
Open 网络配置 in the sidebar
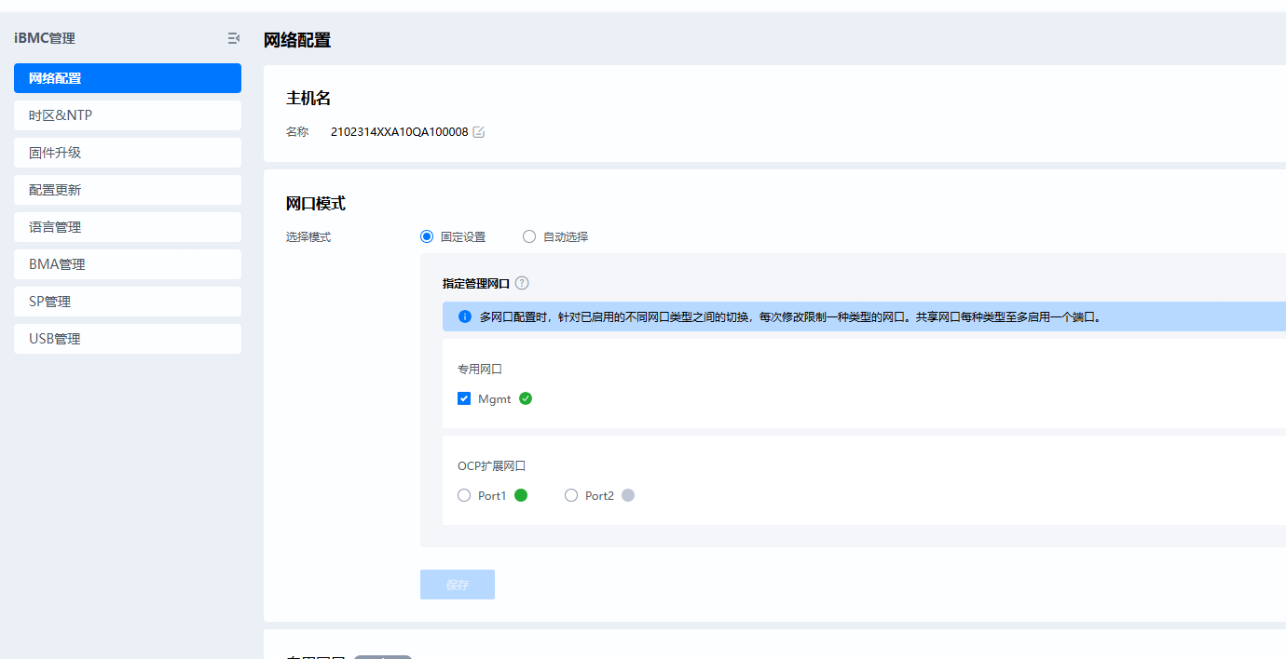[128, 78]
